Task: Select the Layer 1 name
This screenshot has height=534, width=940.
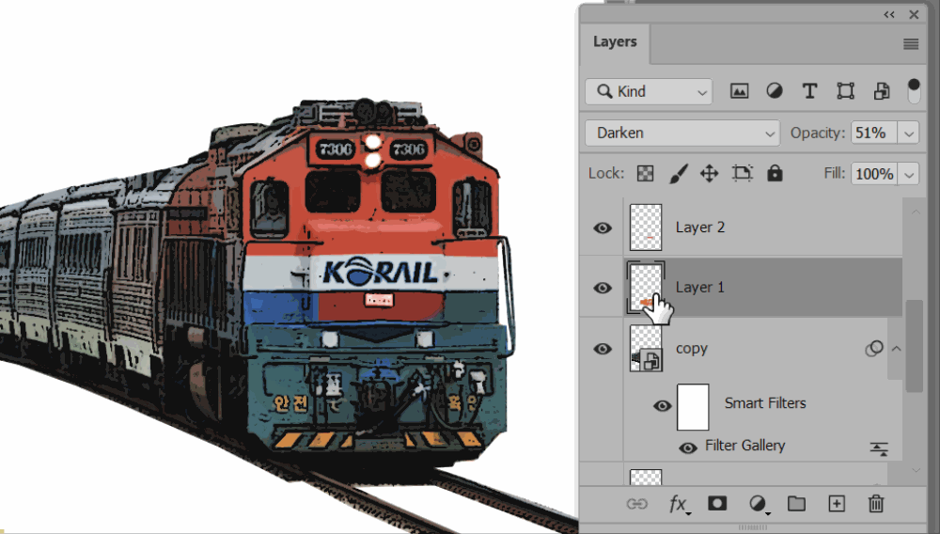Action: (700, 288)
